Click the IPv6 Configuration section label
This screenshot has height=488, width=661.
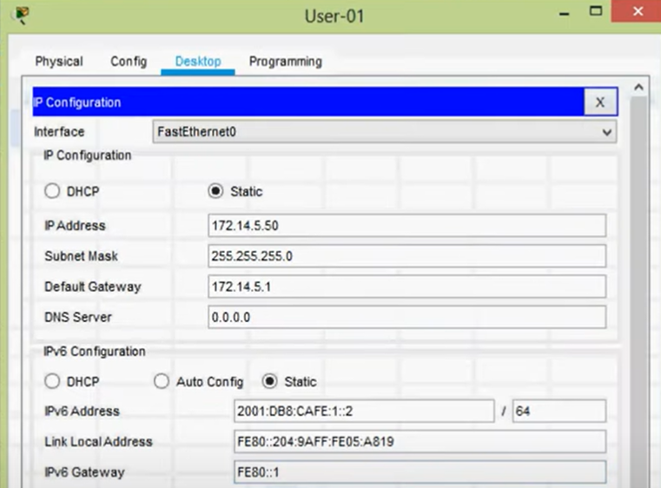95,352
